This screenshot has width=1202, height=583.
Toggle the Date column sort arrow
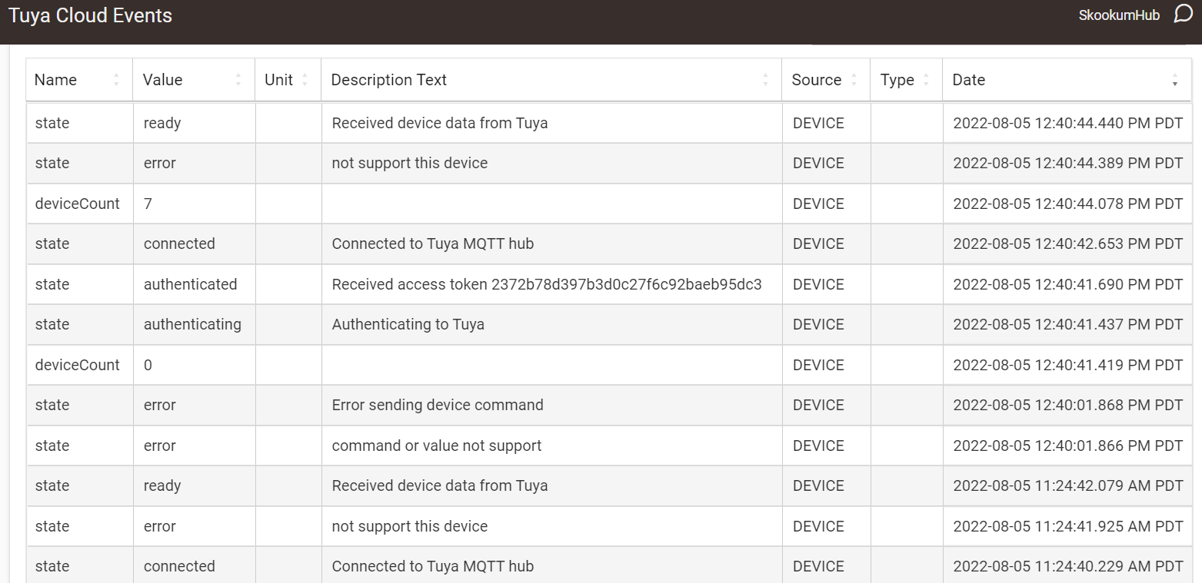click(1174, 80)
